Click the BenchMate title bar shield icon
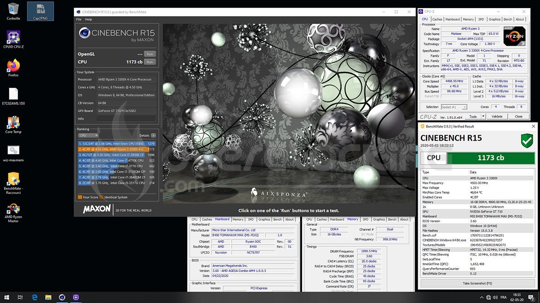Viewport: 540px width, 303px height. point(423,127)
